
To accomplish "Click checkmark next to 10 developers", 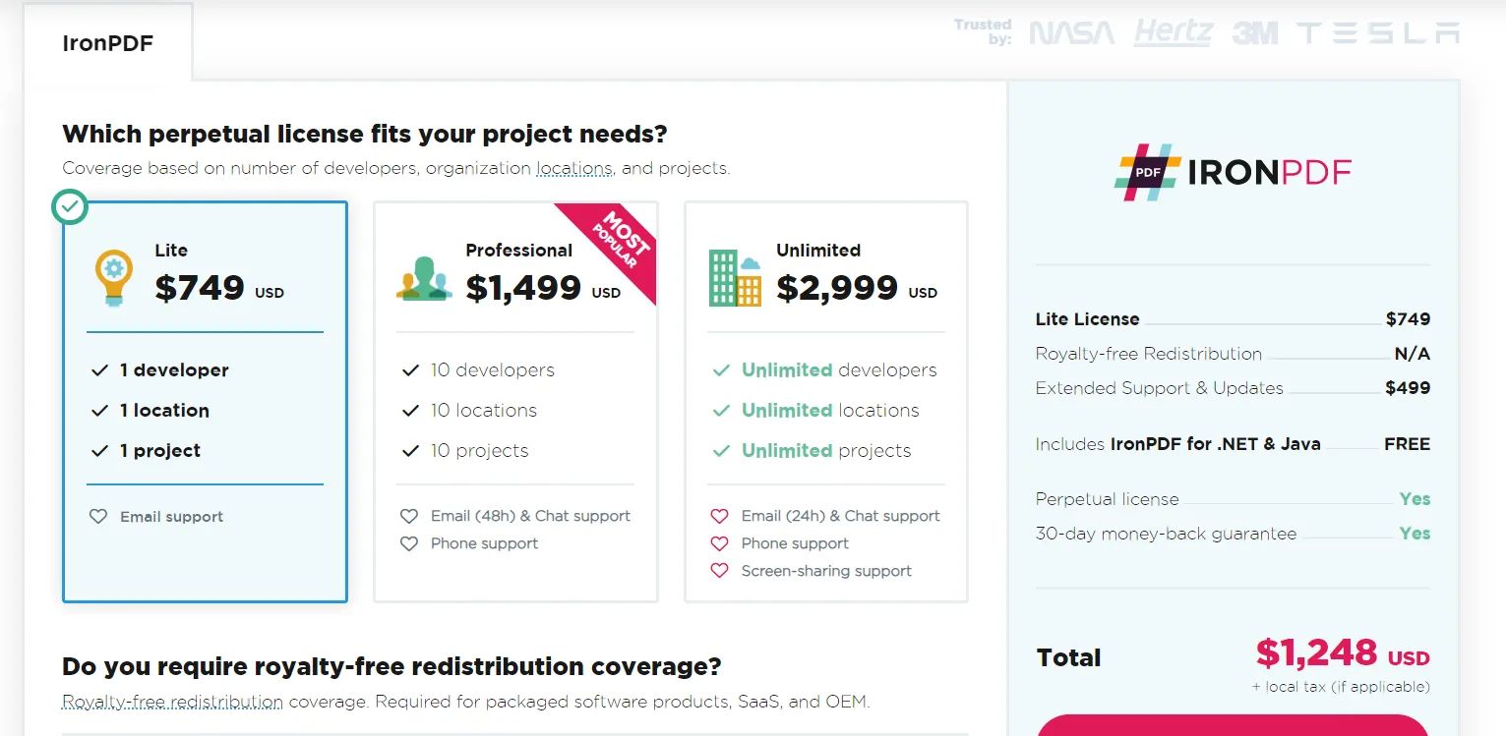I will point(410,370).
